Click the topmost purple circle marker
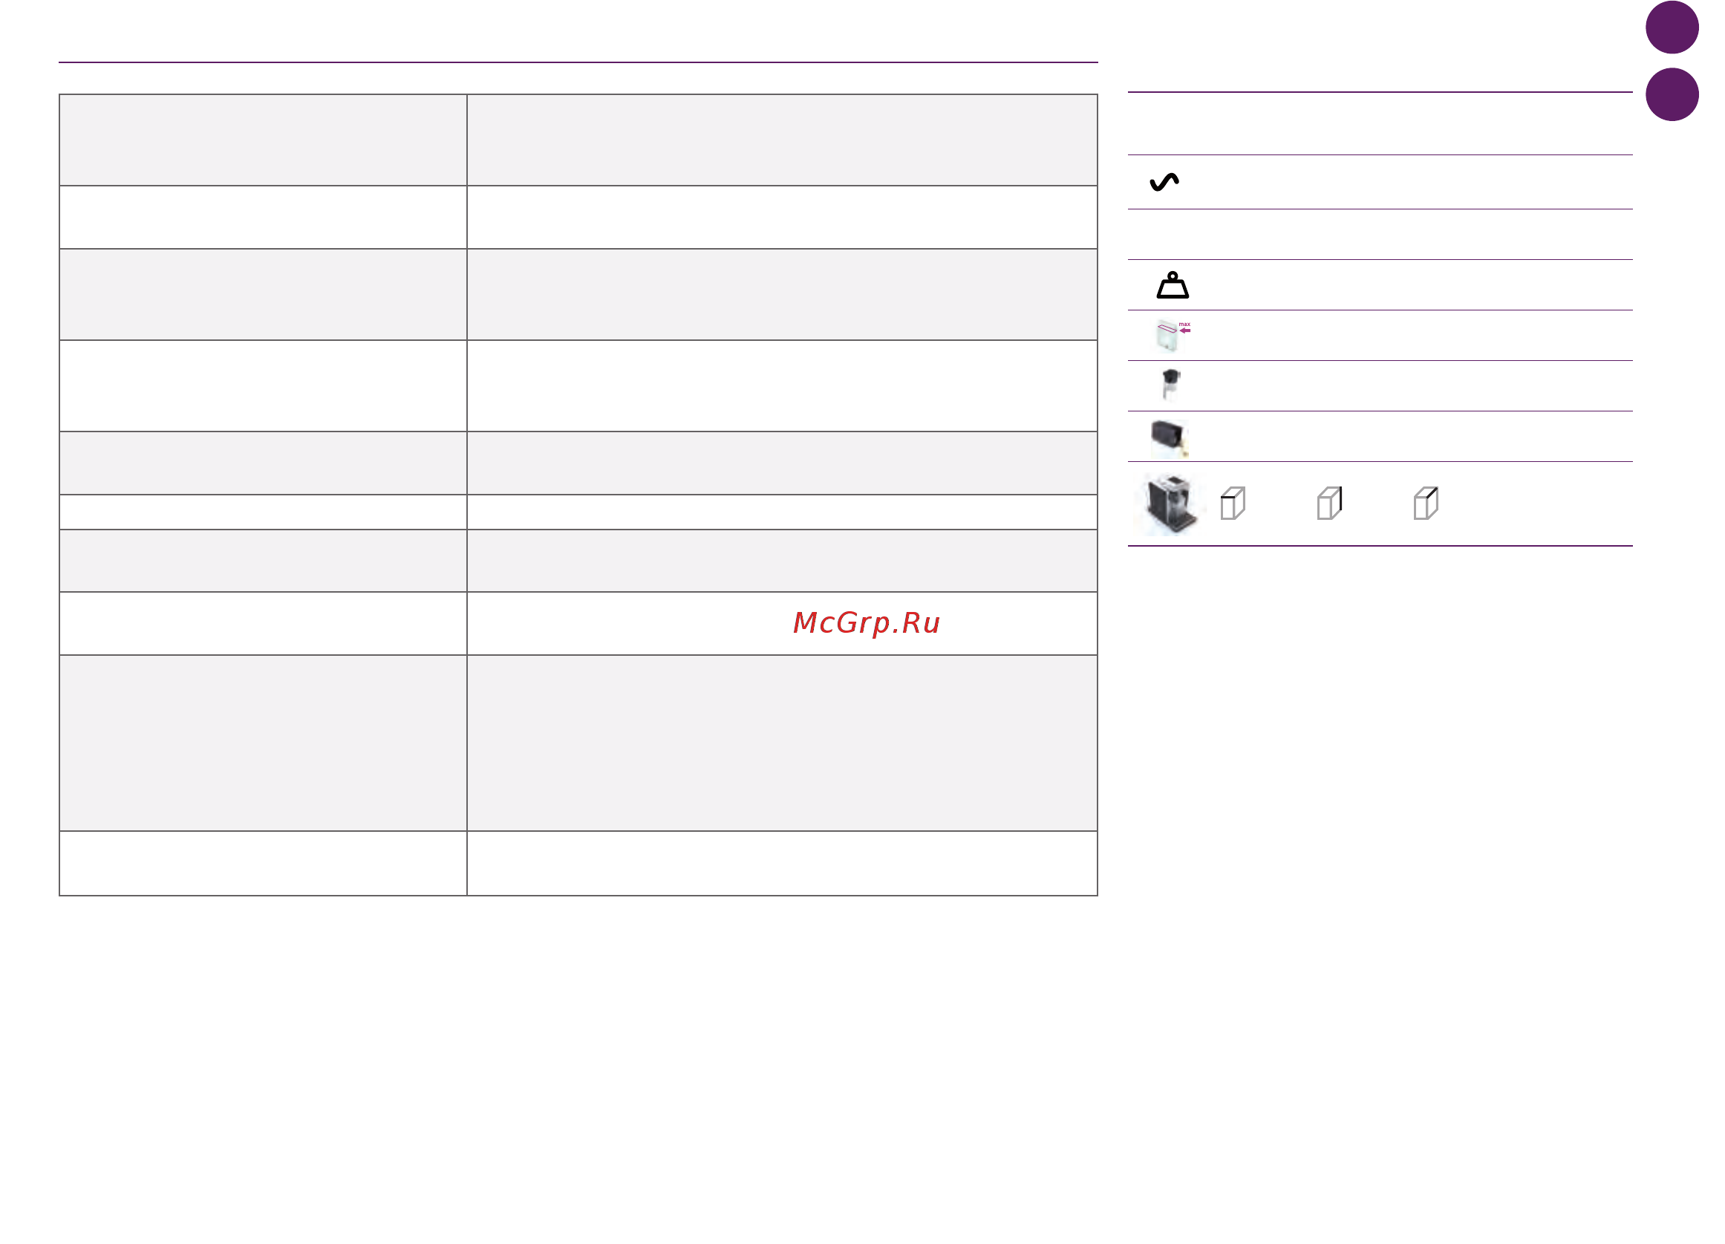Screen dimensions: 1725x1244 (x=1672, y=27)
